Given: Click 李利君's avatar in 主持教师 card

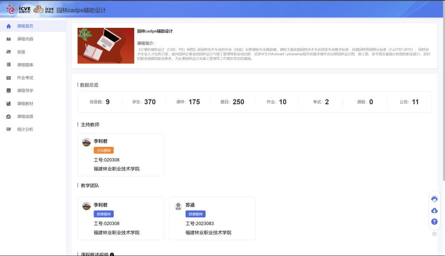Looking at the screenshot, I should tap(86, 142).
